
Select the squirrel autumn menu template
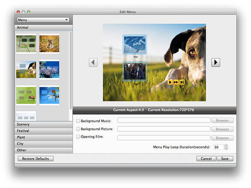tap(49, 44)
